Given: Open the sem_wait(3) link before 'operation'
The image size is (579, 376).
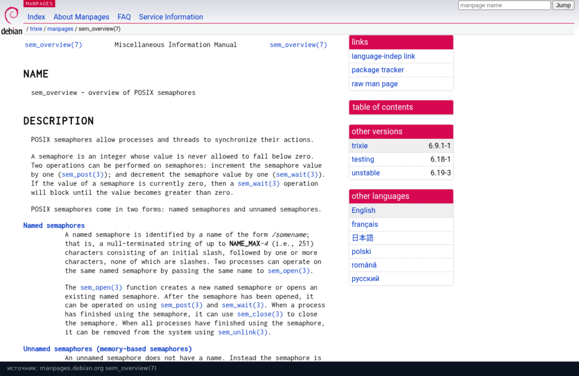Looking at the screenshot, I should click(x=258, y=183).
